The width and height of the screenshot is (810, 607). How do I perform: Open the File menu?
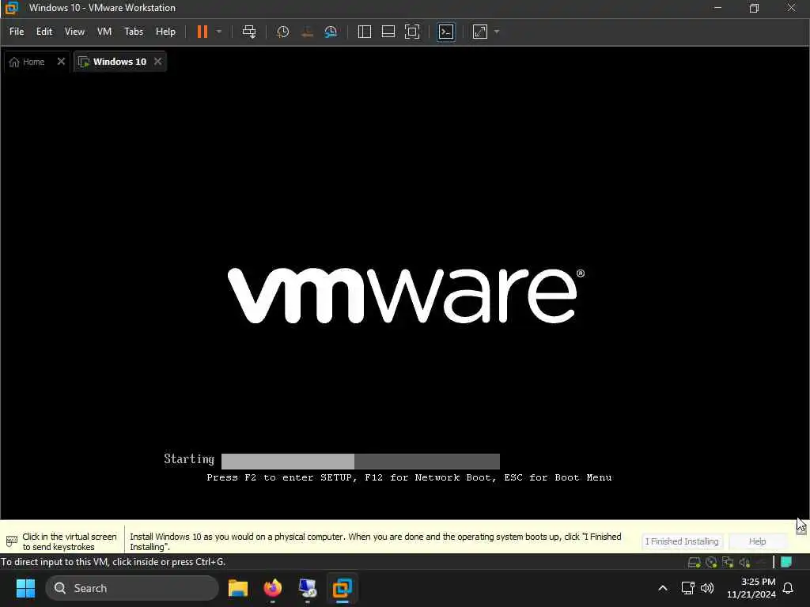click(17, 32)
